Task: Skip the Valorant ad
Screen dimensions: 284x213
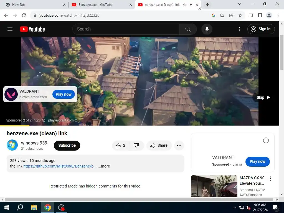Action: (x=264, y=97)
